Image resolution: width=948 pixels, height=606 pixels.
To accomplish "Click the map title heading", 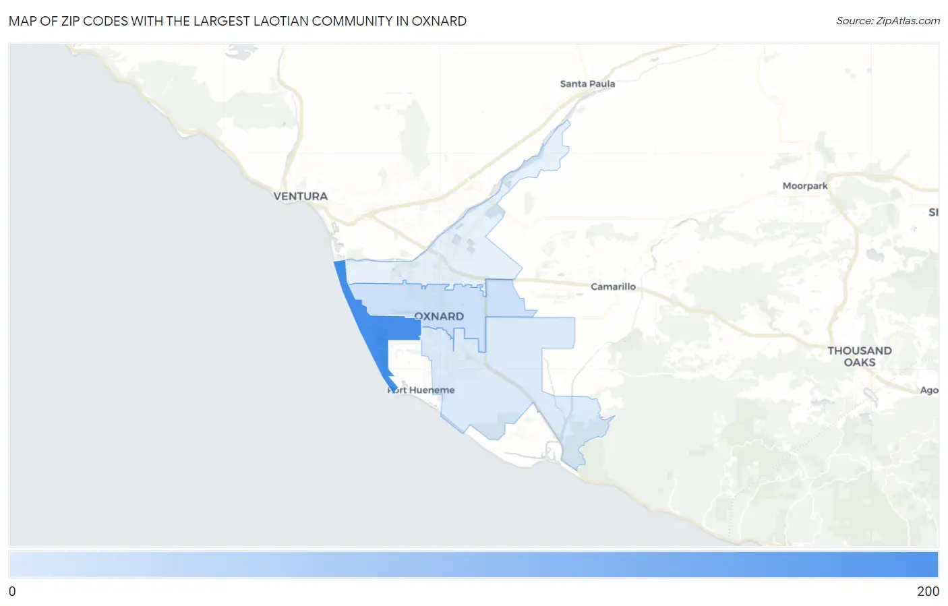I will [x=237, y=21].
